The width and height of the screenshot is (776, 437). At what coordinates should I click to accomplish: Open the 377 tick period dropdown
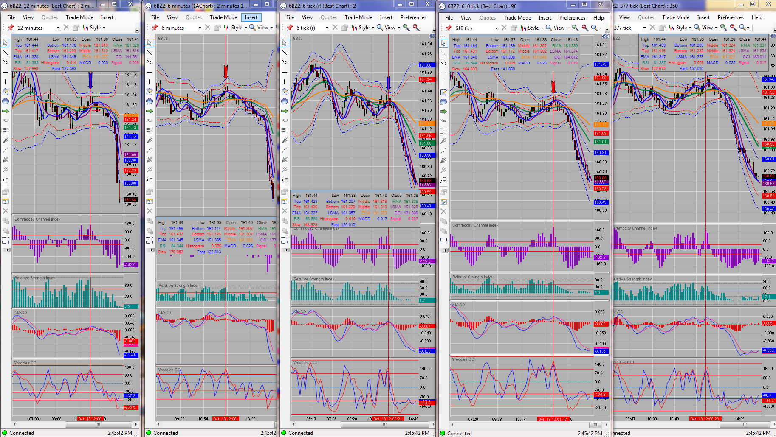[644, 28]
